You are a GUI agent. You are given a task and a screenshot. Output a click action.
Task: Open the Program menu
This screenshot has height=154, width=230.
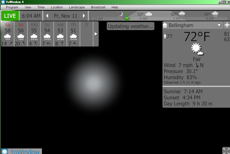tap(12, 7)
